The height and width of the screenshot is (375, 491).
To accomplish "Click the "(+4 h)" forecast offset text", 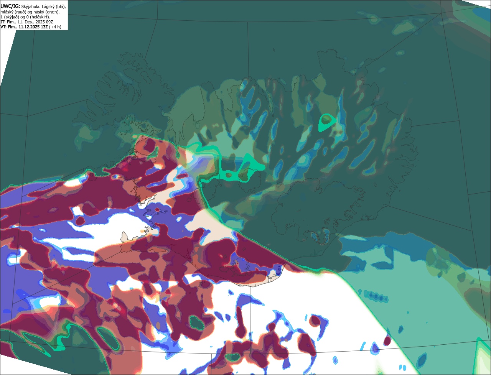I will pos(56,27).
